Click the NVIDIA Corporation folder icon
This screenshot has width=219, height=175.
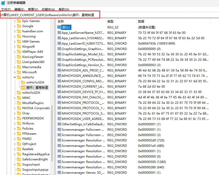19,108
